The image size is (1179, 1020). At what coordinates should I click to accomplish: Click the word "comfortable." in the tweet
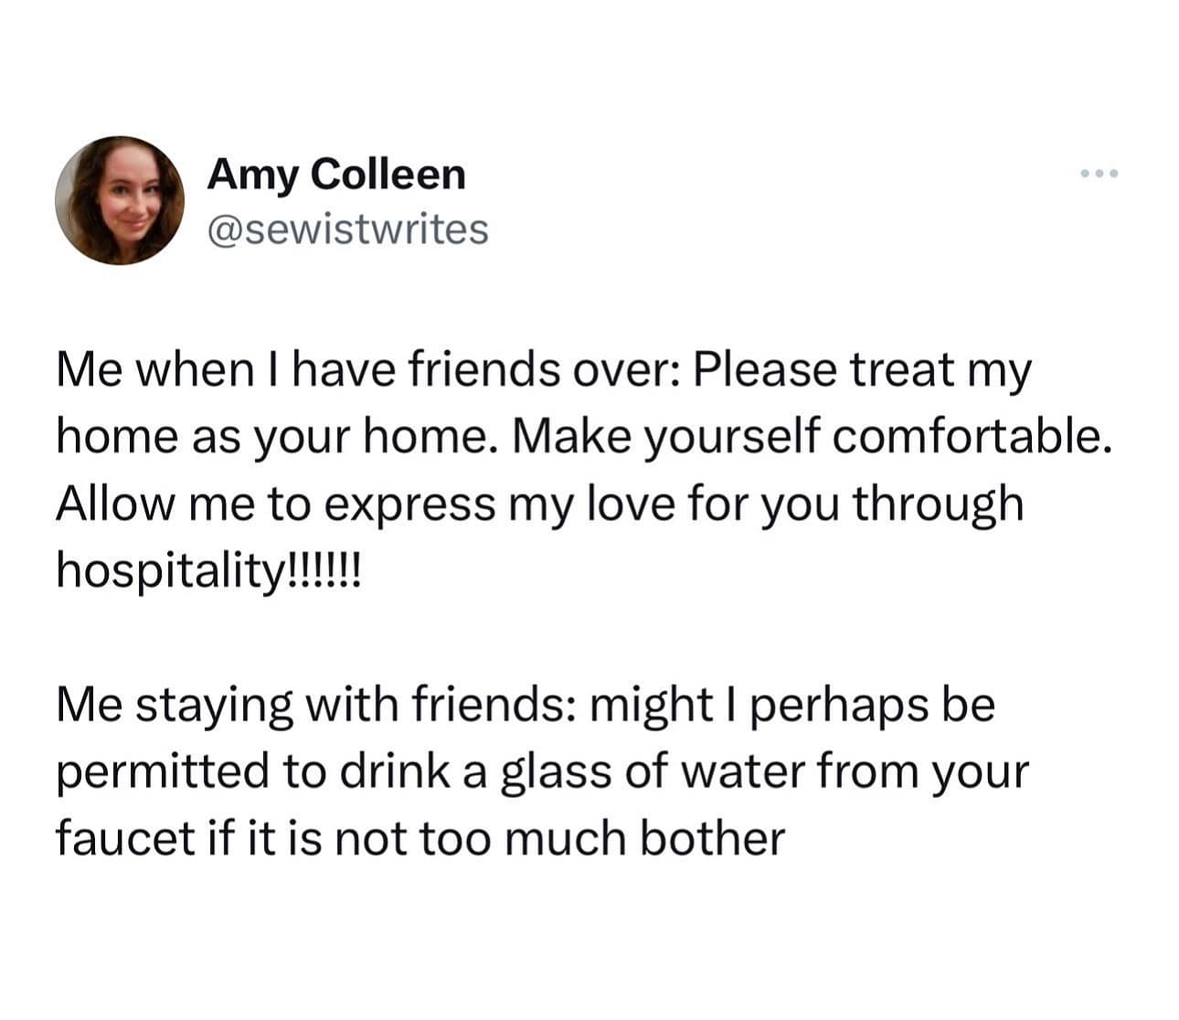tap(971, 438)
